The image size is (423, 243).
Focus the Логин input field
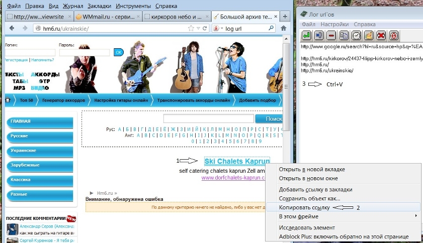pos(30,53)
